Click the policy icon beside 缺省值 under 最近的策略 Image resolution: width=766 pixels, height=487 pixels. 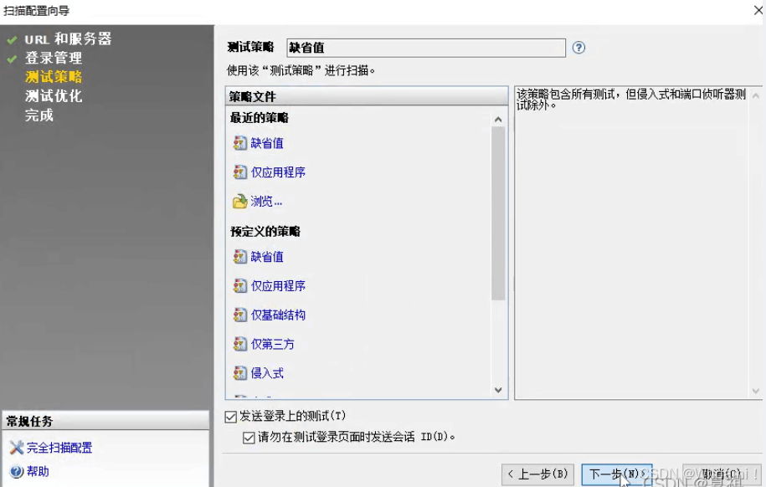tap(240, 143)
